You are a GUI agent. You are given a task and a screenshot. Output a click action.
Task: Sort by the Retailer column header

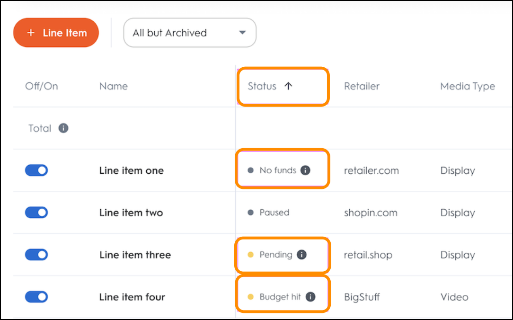[x=362, y=86]
